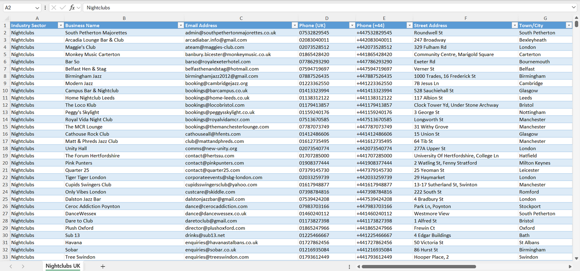Click cell South Petherton Majorettes
580x271 pixels.
tap(124, 33)
